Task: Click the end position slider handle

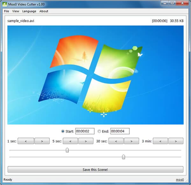Action: pyautogui.click(x=124, y=157)
